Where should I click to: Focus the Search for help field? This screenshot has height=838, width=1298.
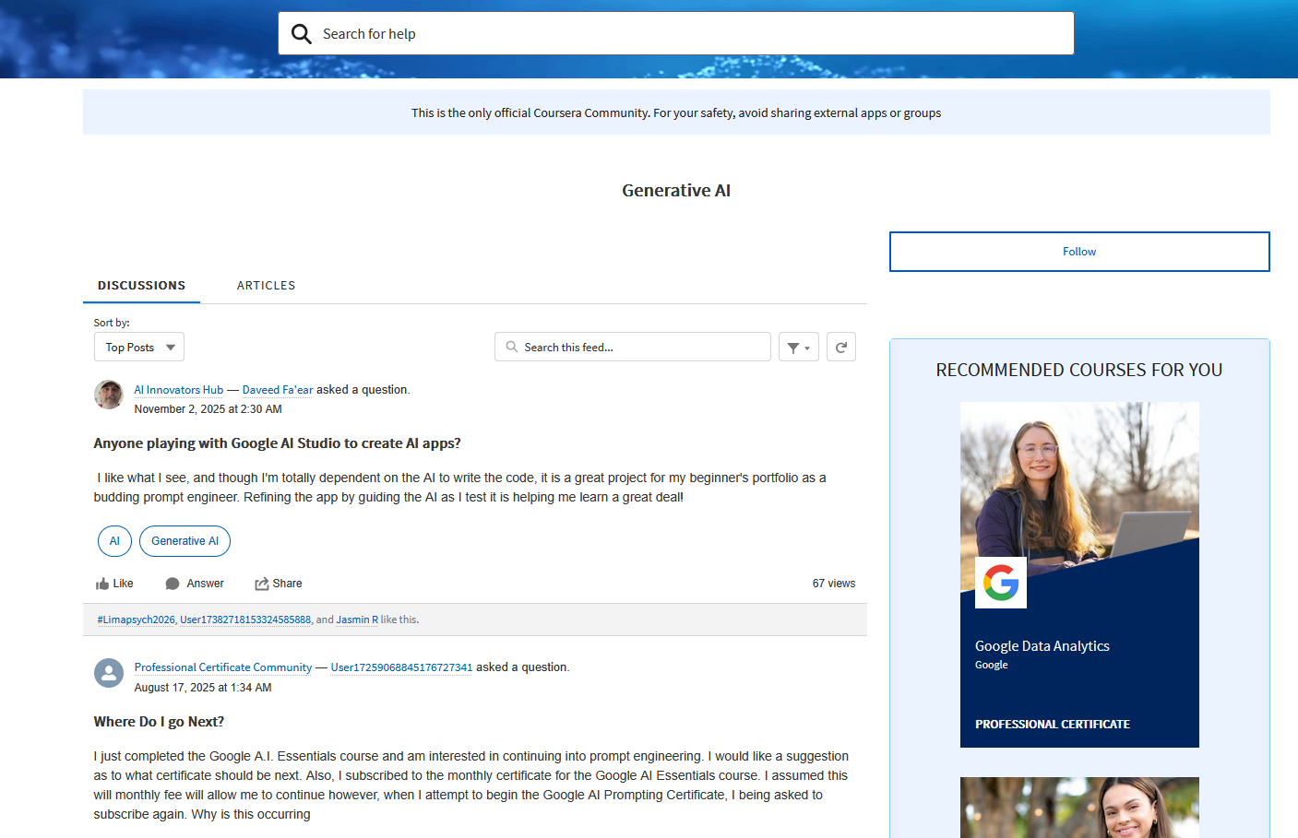[x=676, y=34]
